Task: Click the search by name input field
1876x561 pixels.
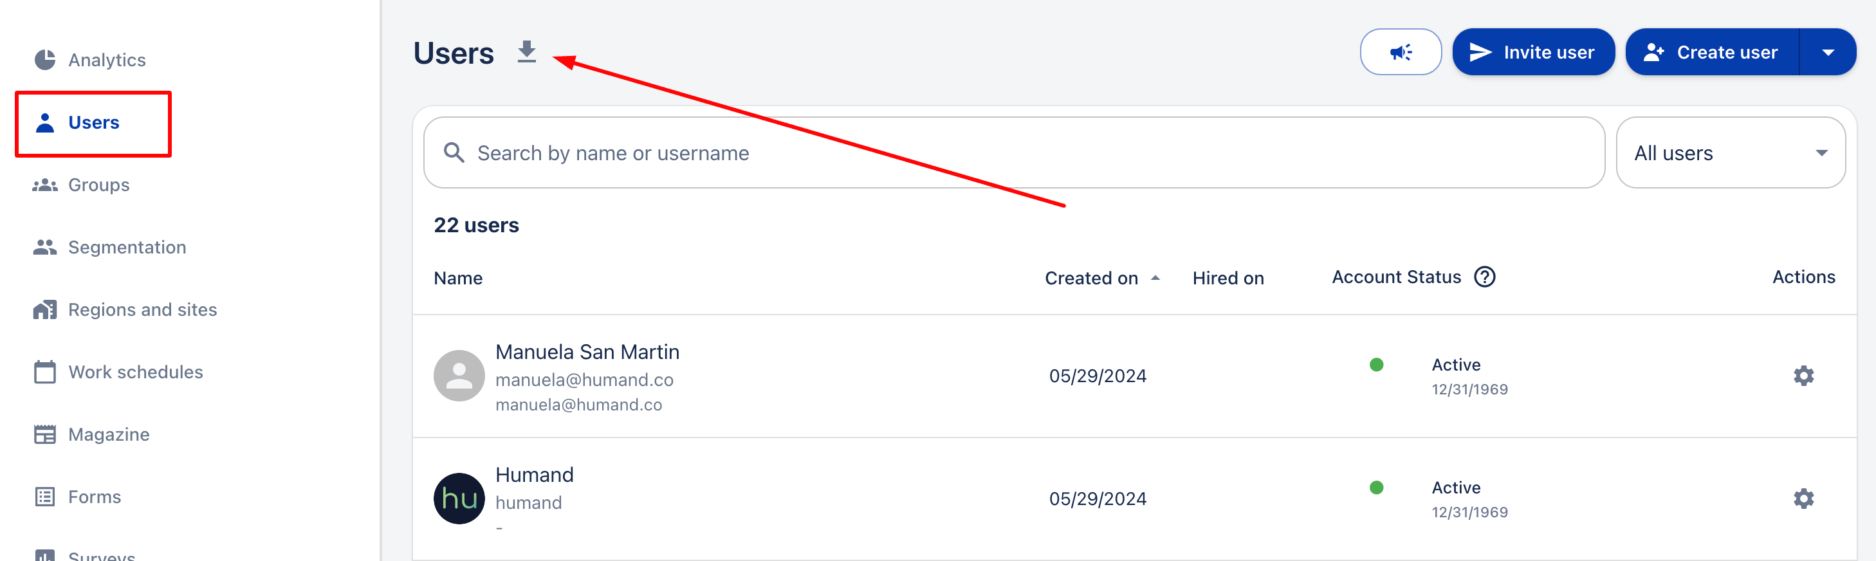Action: pyautogui.click(x=1020, y=153)
